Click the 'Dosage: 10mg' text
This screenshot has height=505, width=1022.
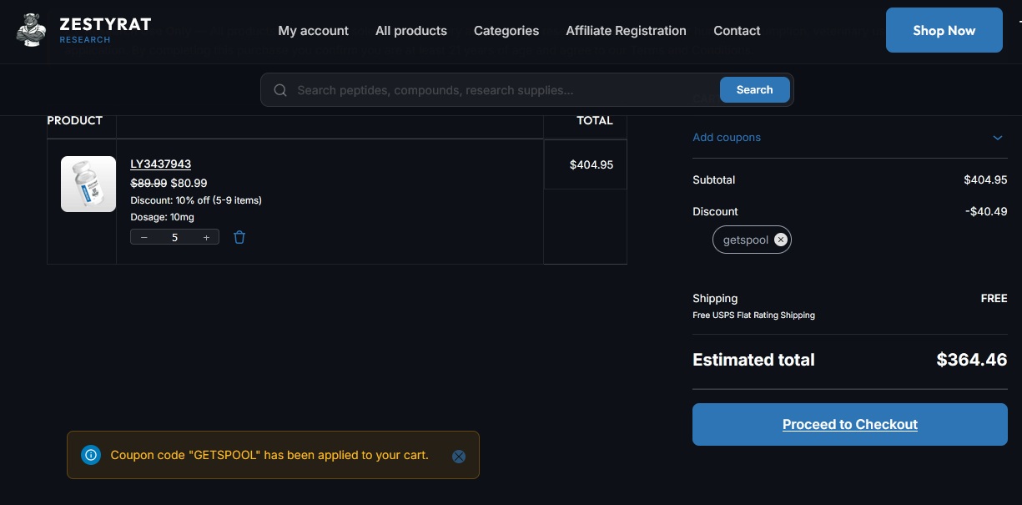(163, 217)
